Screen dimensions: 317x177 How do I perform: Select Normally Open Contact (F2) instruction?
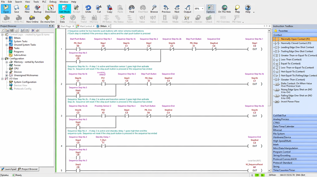point(295,39)
